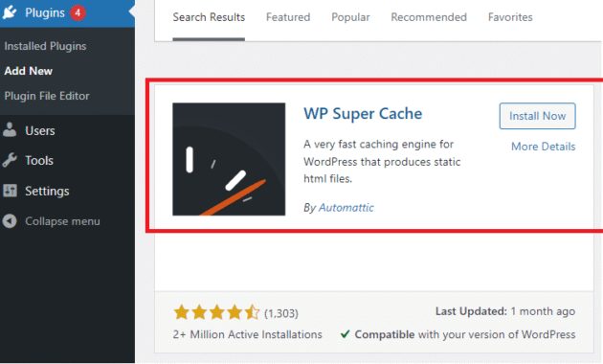603x364 pixels.
Task: Click the five-star rating for WP Super Cache
Action: click(x=216, y=312)
